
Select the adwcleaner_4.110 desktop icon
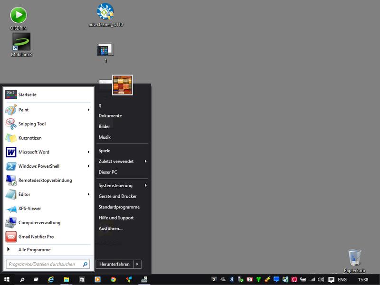pos(105,15)
